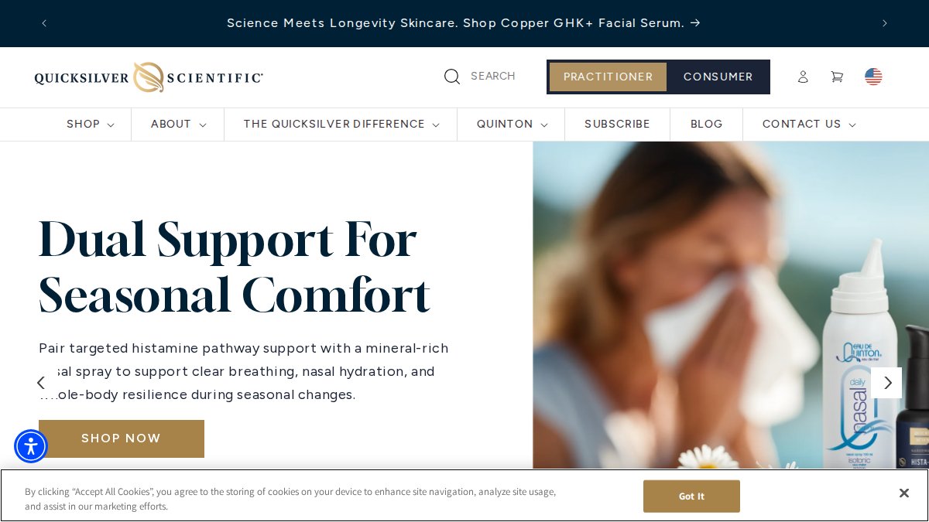The height and width of the screenshot is (522, 929).
Task: Click the search magnifier icon
Action: (452, 77)
